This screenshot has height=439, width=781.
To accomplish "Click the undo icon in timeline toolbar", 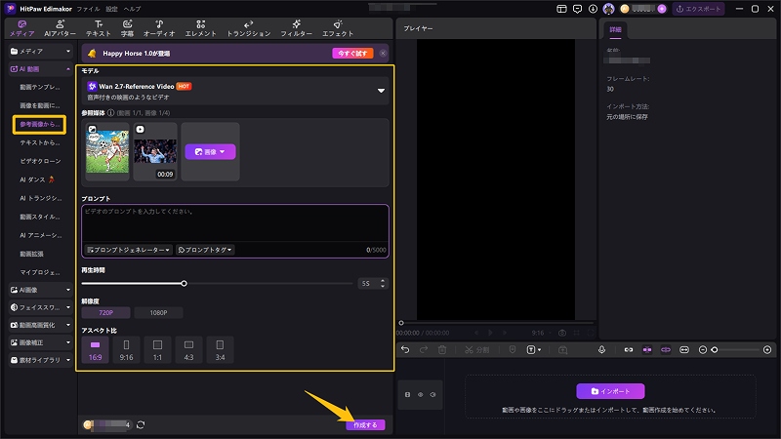I will 405,350.
